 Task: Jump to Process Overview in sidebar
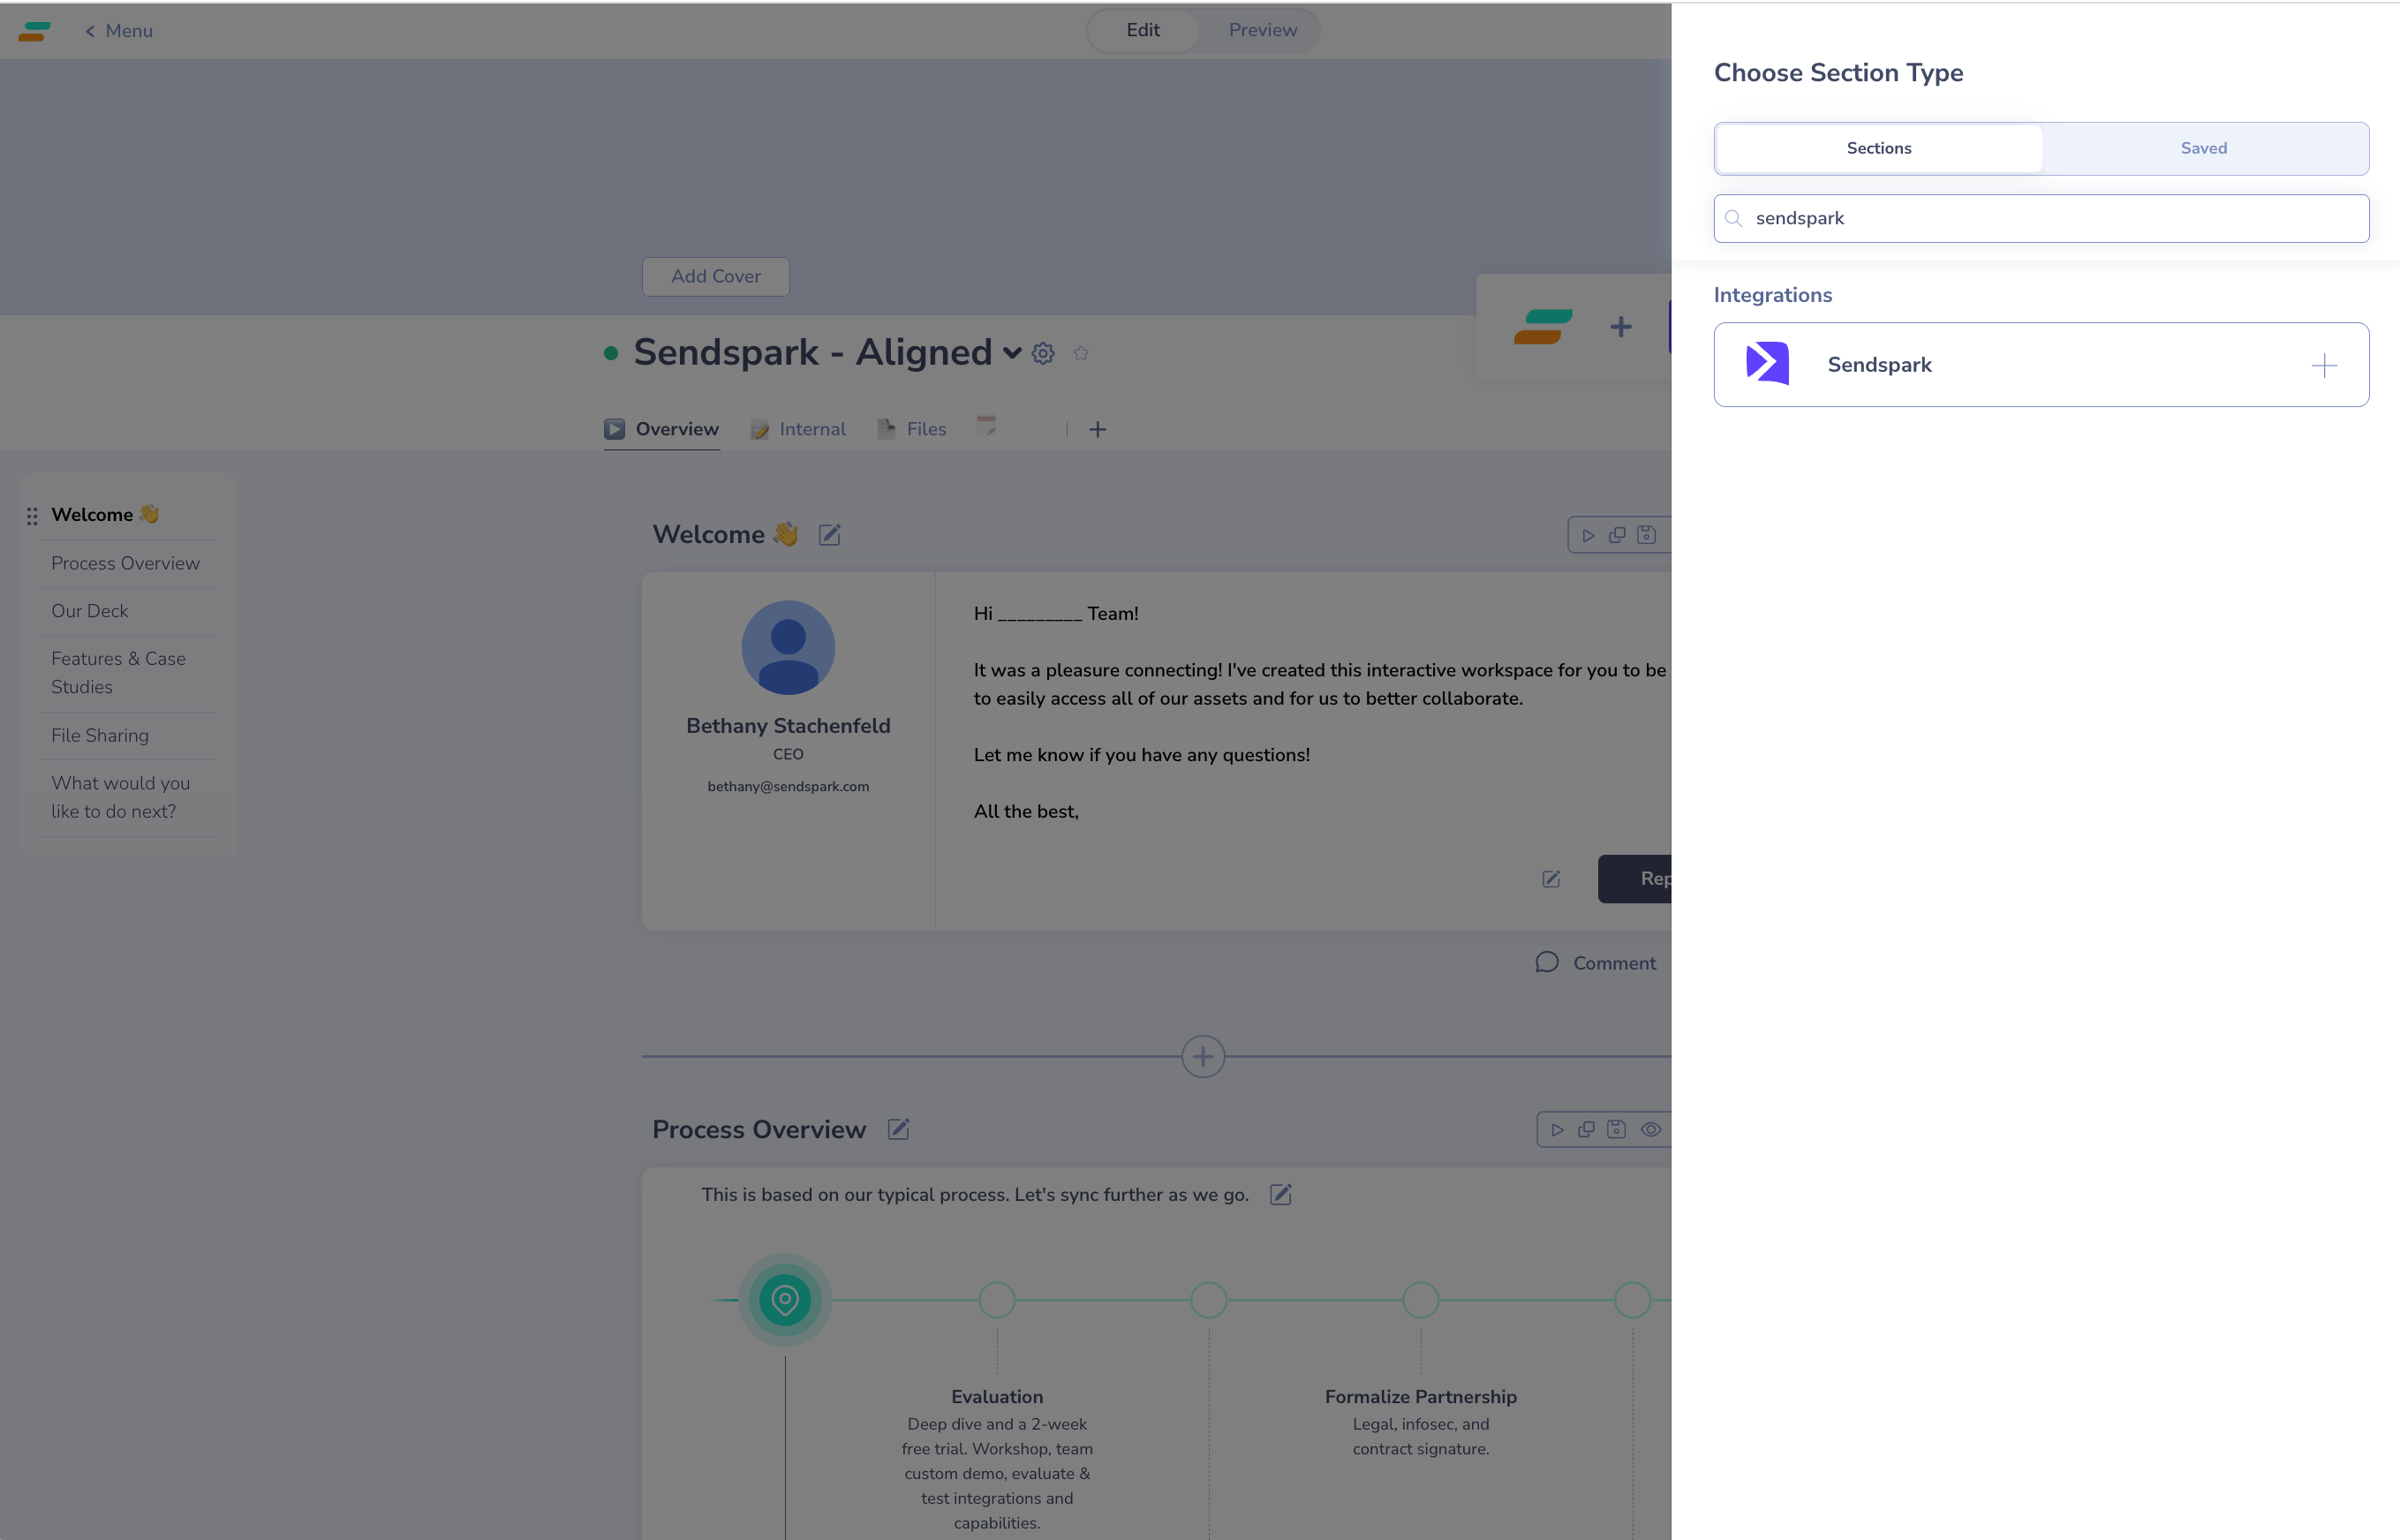tap(125, 563)
